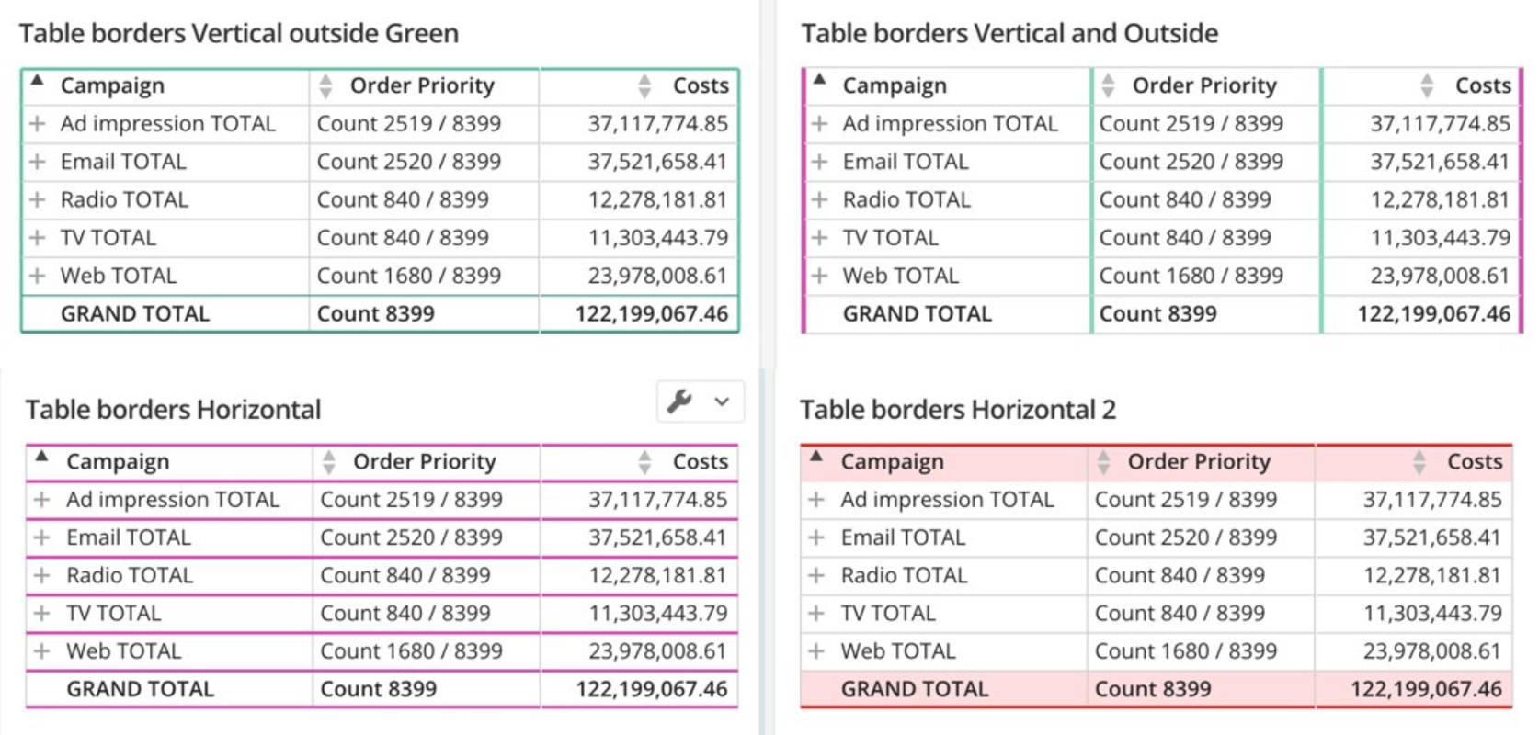This screenshot has height=735, width=1539.
Task: Click 11,303,443.79 in Green outside table
Action: (658, 238)
